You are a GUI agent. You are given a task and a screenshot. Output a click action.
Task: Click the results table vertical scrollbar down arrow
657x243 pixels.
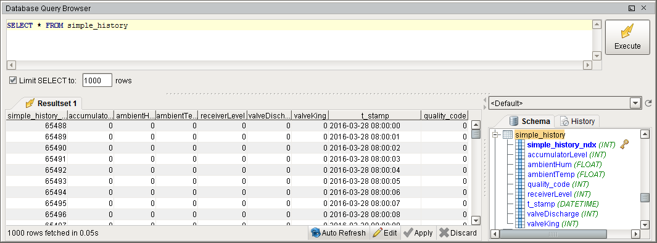click(x=476, y=220)
